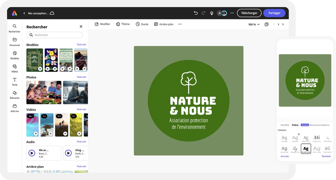Click Tout voir next to Modèles

82,45
